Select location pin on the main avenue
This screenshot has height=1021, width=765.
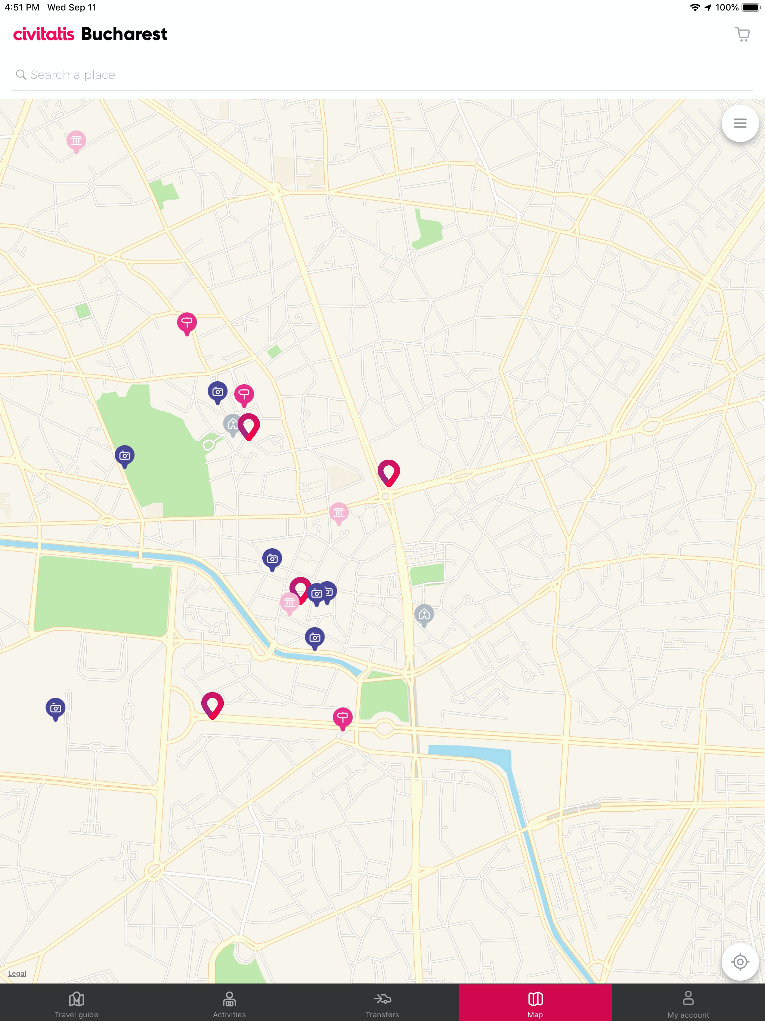(388, 473)
